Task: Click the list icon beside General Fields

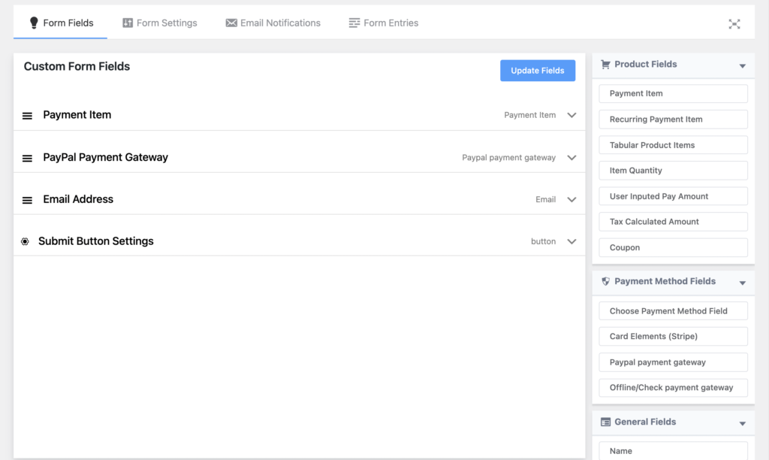Action: (x=606, y=422)
